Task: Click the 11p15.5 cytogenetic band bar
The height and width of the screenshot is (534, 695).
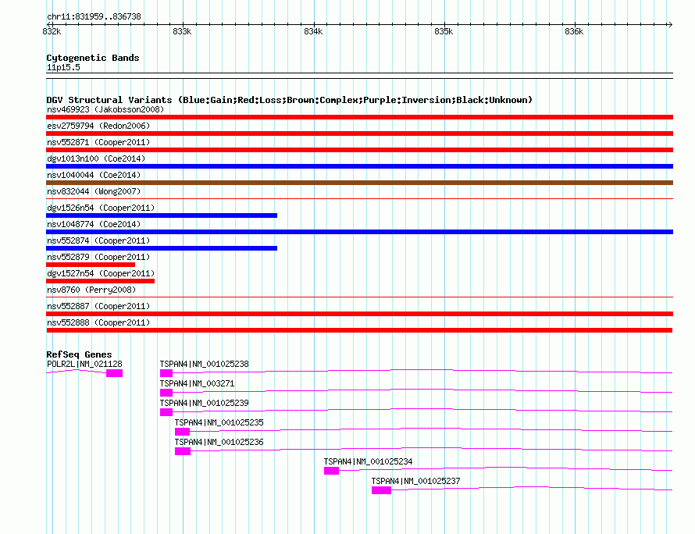Action: tap(359, 76)
